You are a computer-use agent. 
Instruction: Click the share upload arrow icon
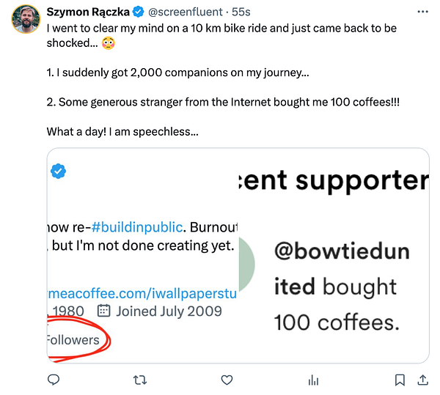(x=422, y=380)
